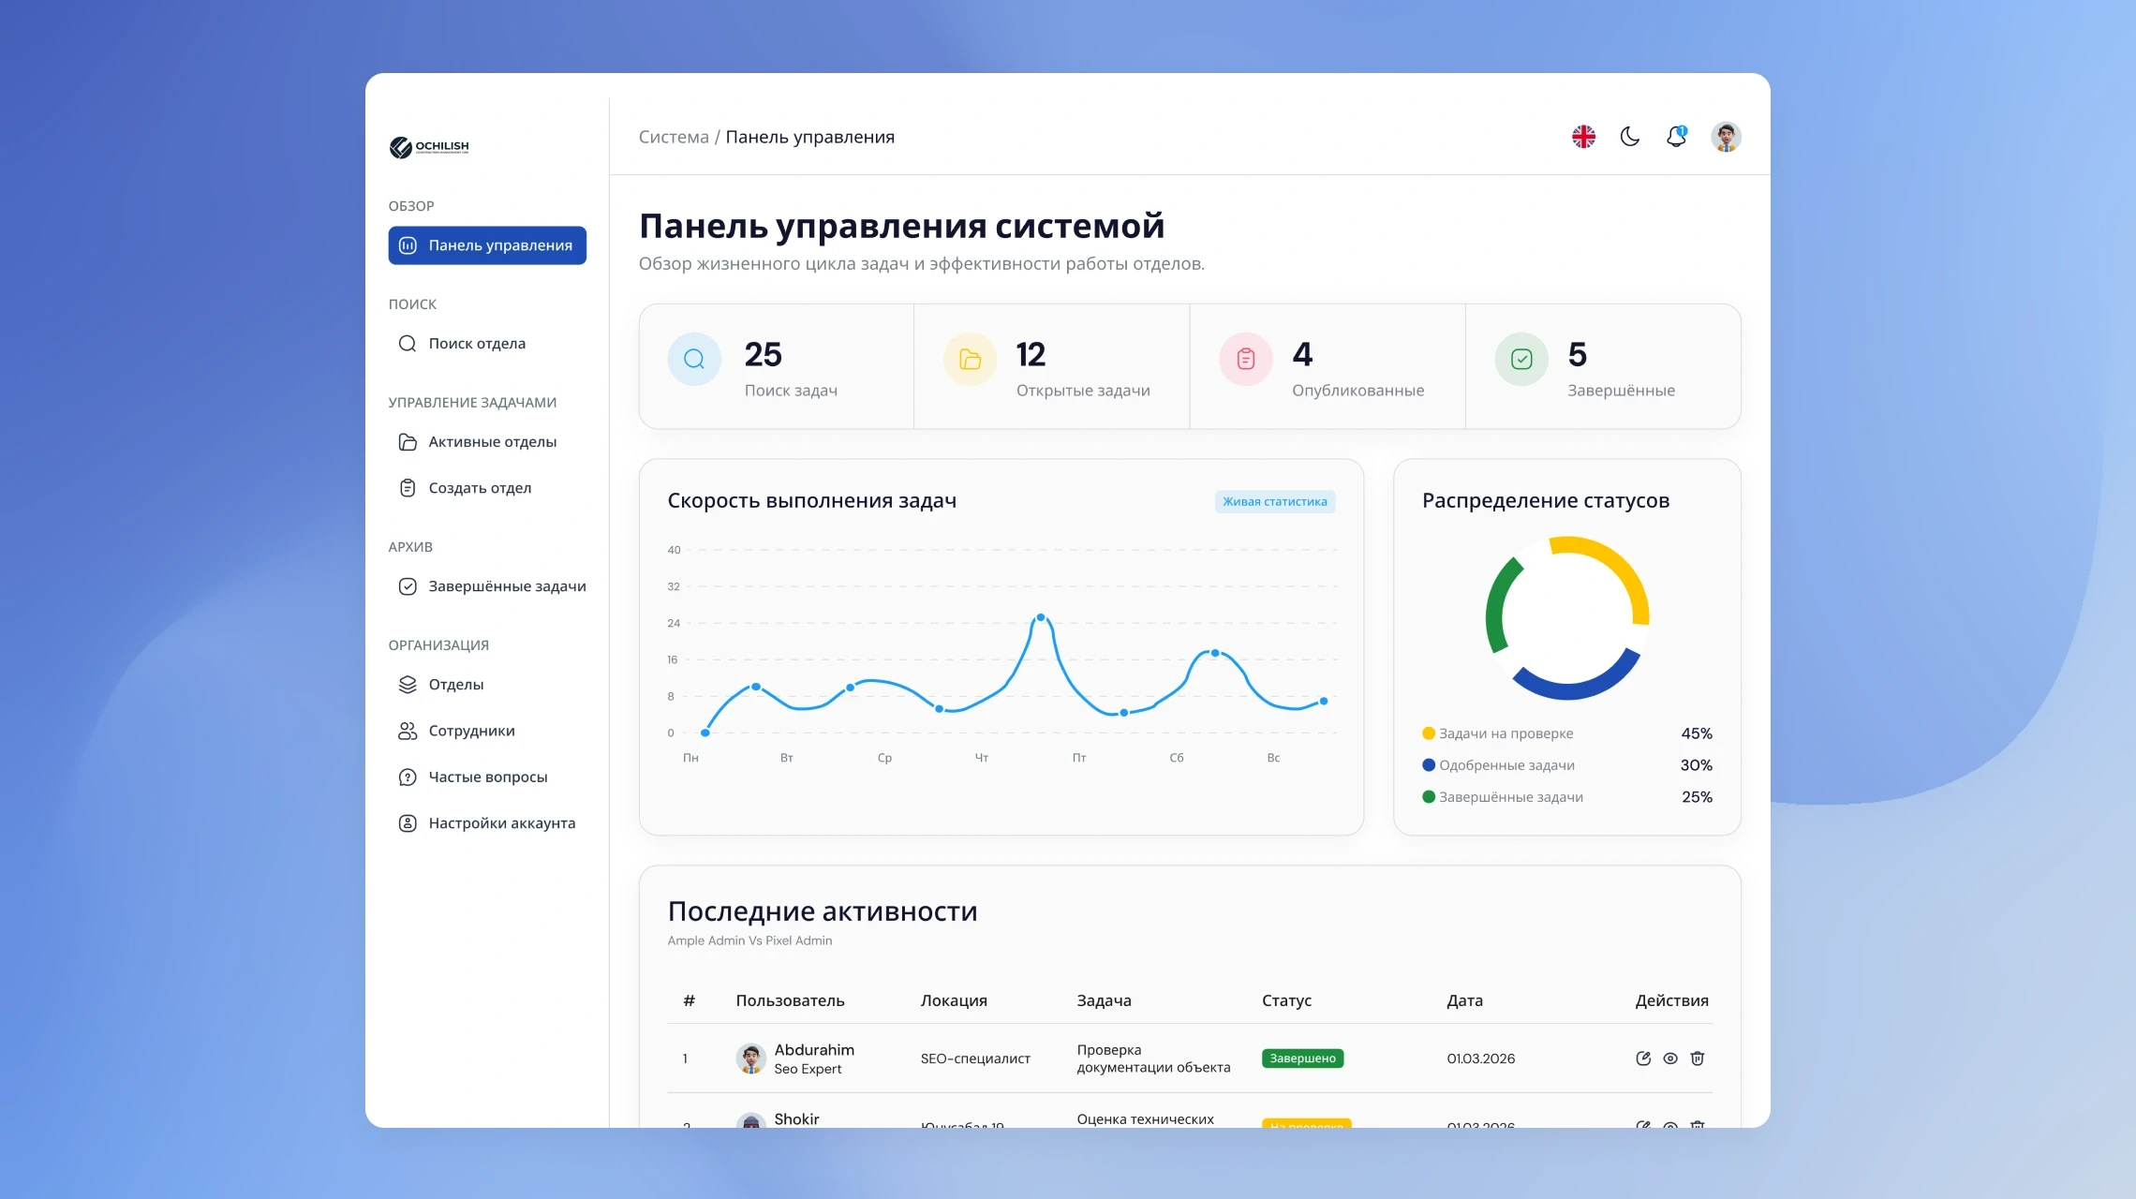Click the chart data point near Сб
The image size is (2136, 1199).
[1215, 653]
